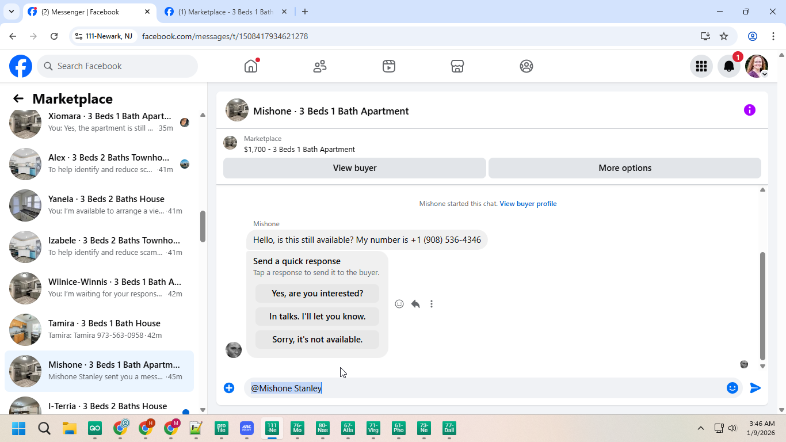Click the back arrow next to Marketplace

(x=18, y=98)
